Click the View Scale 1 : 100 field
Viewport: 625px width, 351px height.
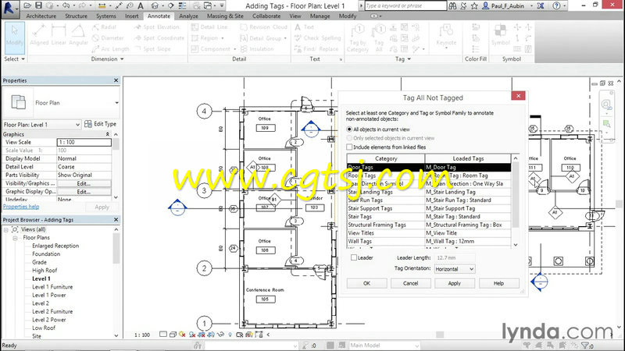point(84,142)
